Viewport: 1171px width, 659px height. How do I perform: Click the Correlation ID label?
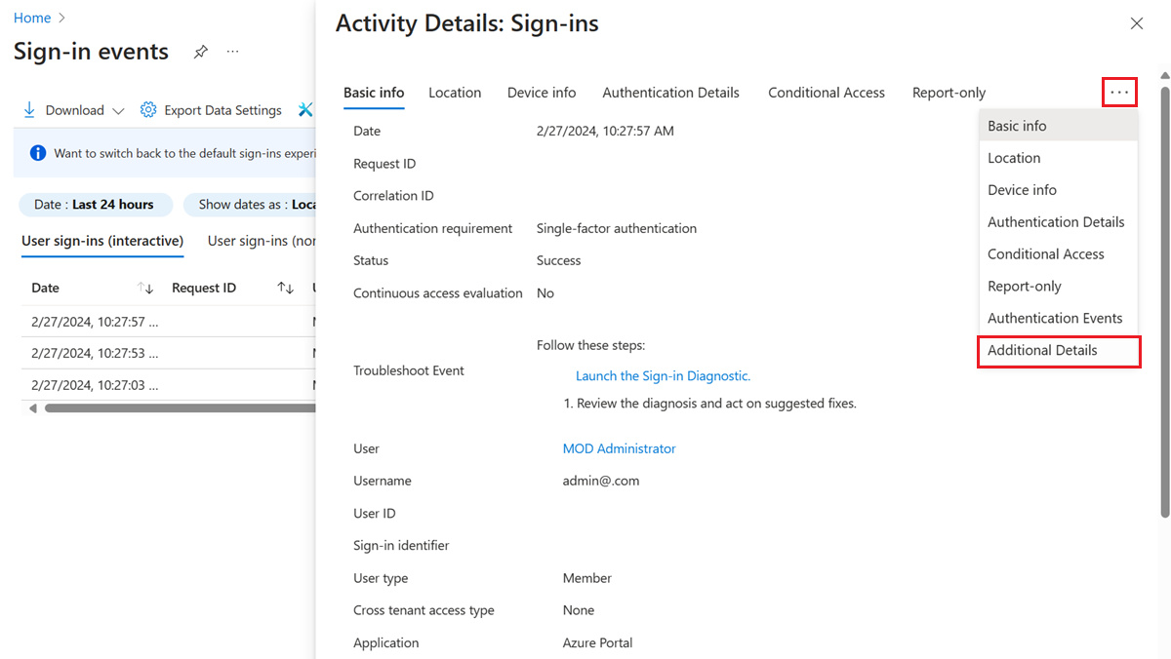coord(393,196)
